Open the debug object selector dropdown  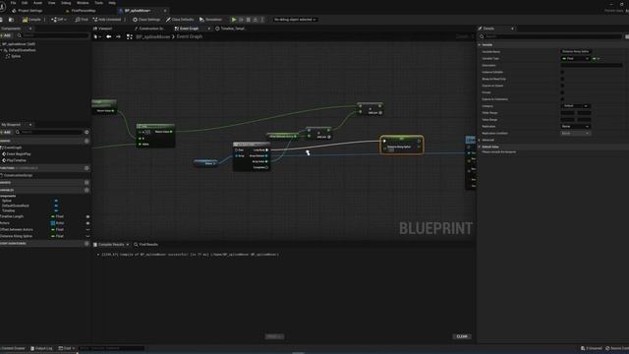coord(295,20)
